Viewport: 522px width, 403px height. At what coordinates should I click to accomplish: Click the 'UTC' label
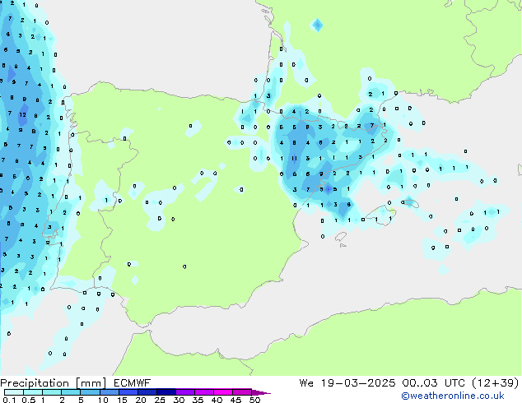(454, 383)
